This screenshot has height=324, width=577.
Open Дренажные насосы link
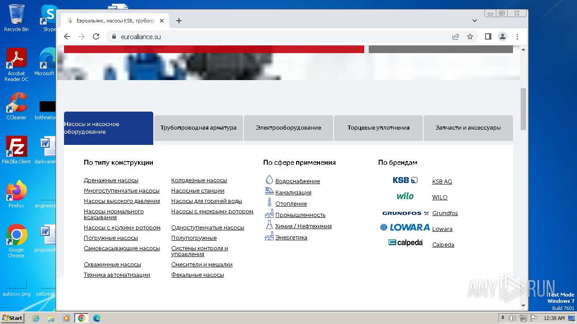pyautogui.click(x=111, y=180)
